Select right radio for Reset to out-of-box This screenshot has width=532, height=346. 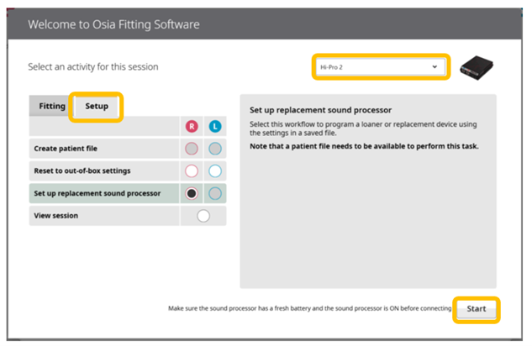[192, 170]
